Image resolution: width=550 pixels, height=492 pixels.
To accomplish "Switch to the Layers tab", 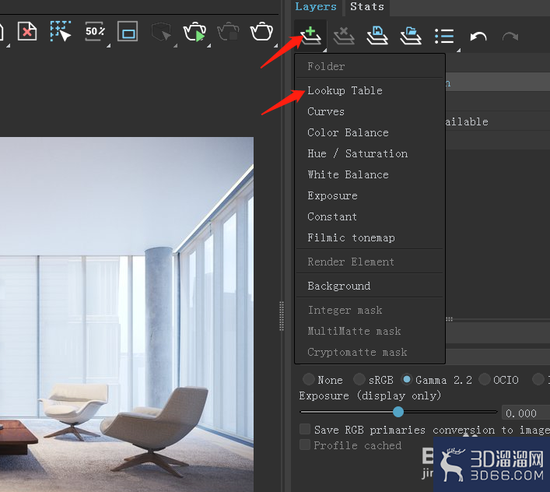I will 316,7.
